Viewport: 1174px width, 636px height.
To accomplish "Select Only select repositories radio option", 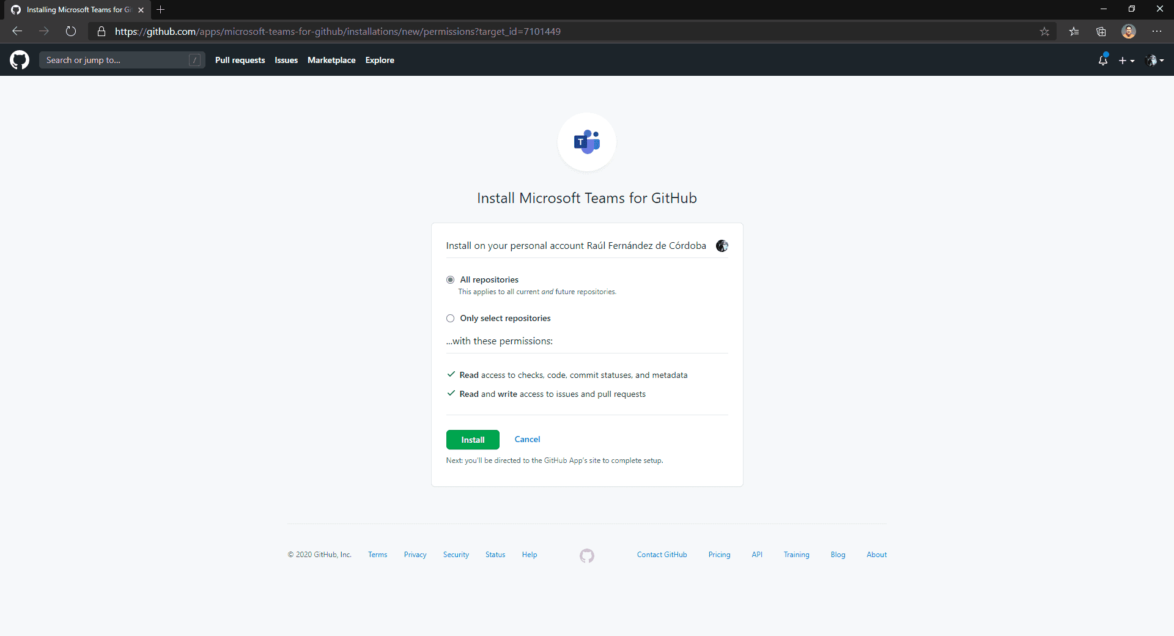I will coord(451,318).
